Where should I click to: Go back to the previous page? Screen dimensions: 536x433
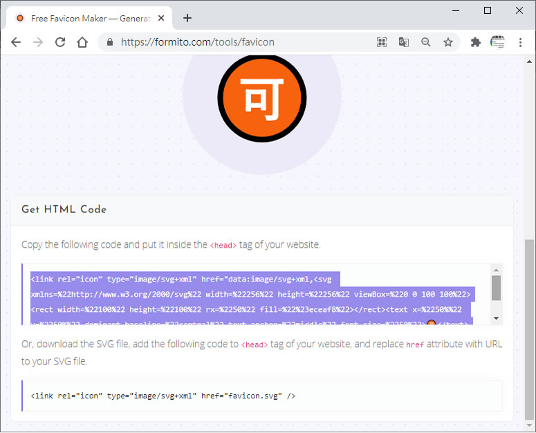[16, 42]
